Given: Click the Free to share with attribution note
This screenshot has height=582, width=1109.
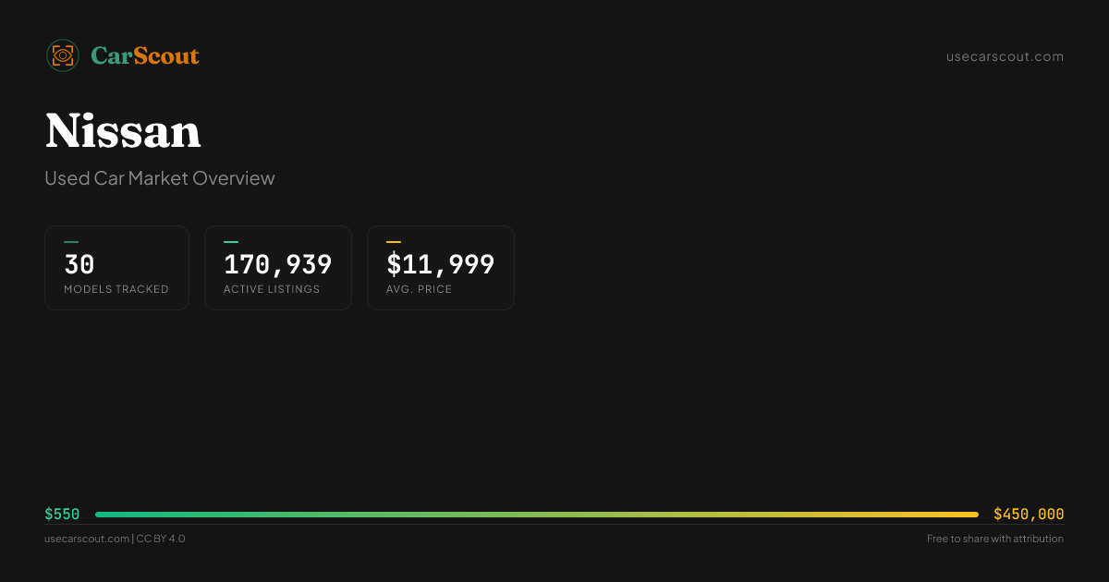Looking at the screenshot, I should click(995, 539).
